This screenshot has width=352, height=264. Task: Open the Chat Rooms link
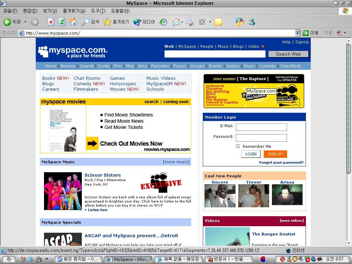87,78
